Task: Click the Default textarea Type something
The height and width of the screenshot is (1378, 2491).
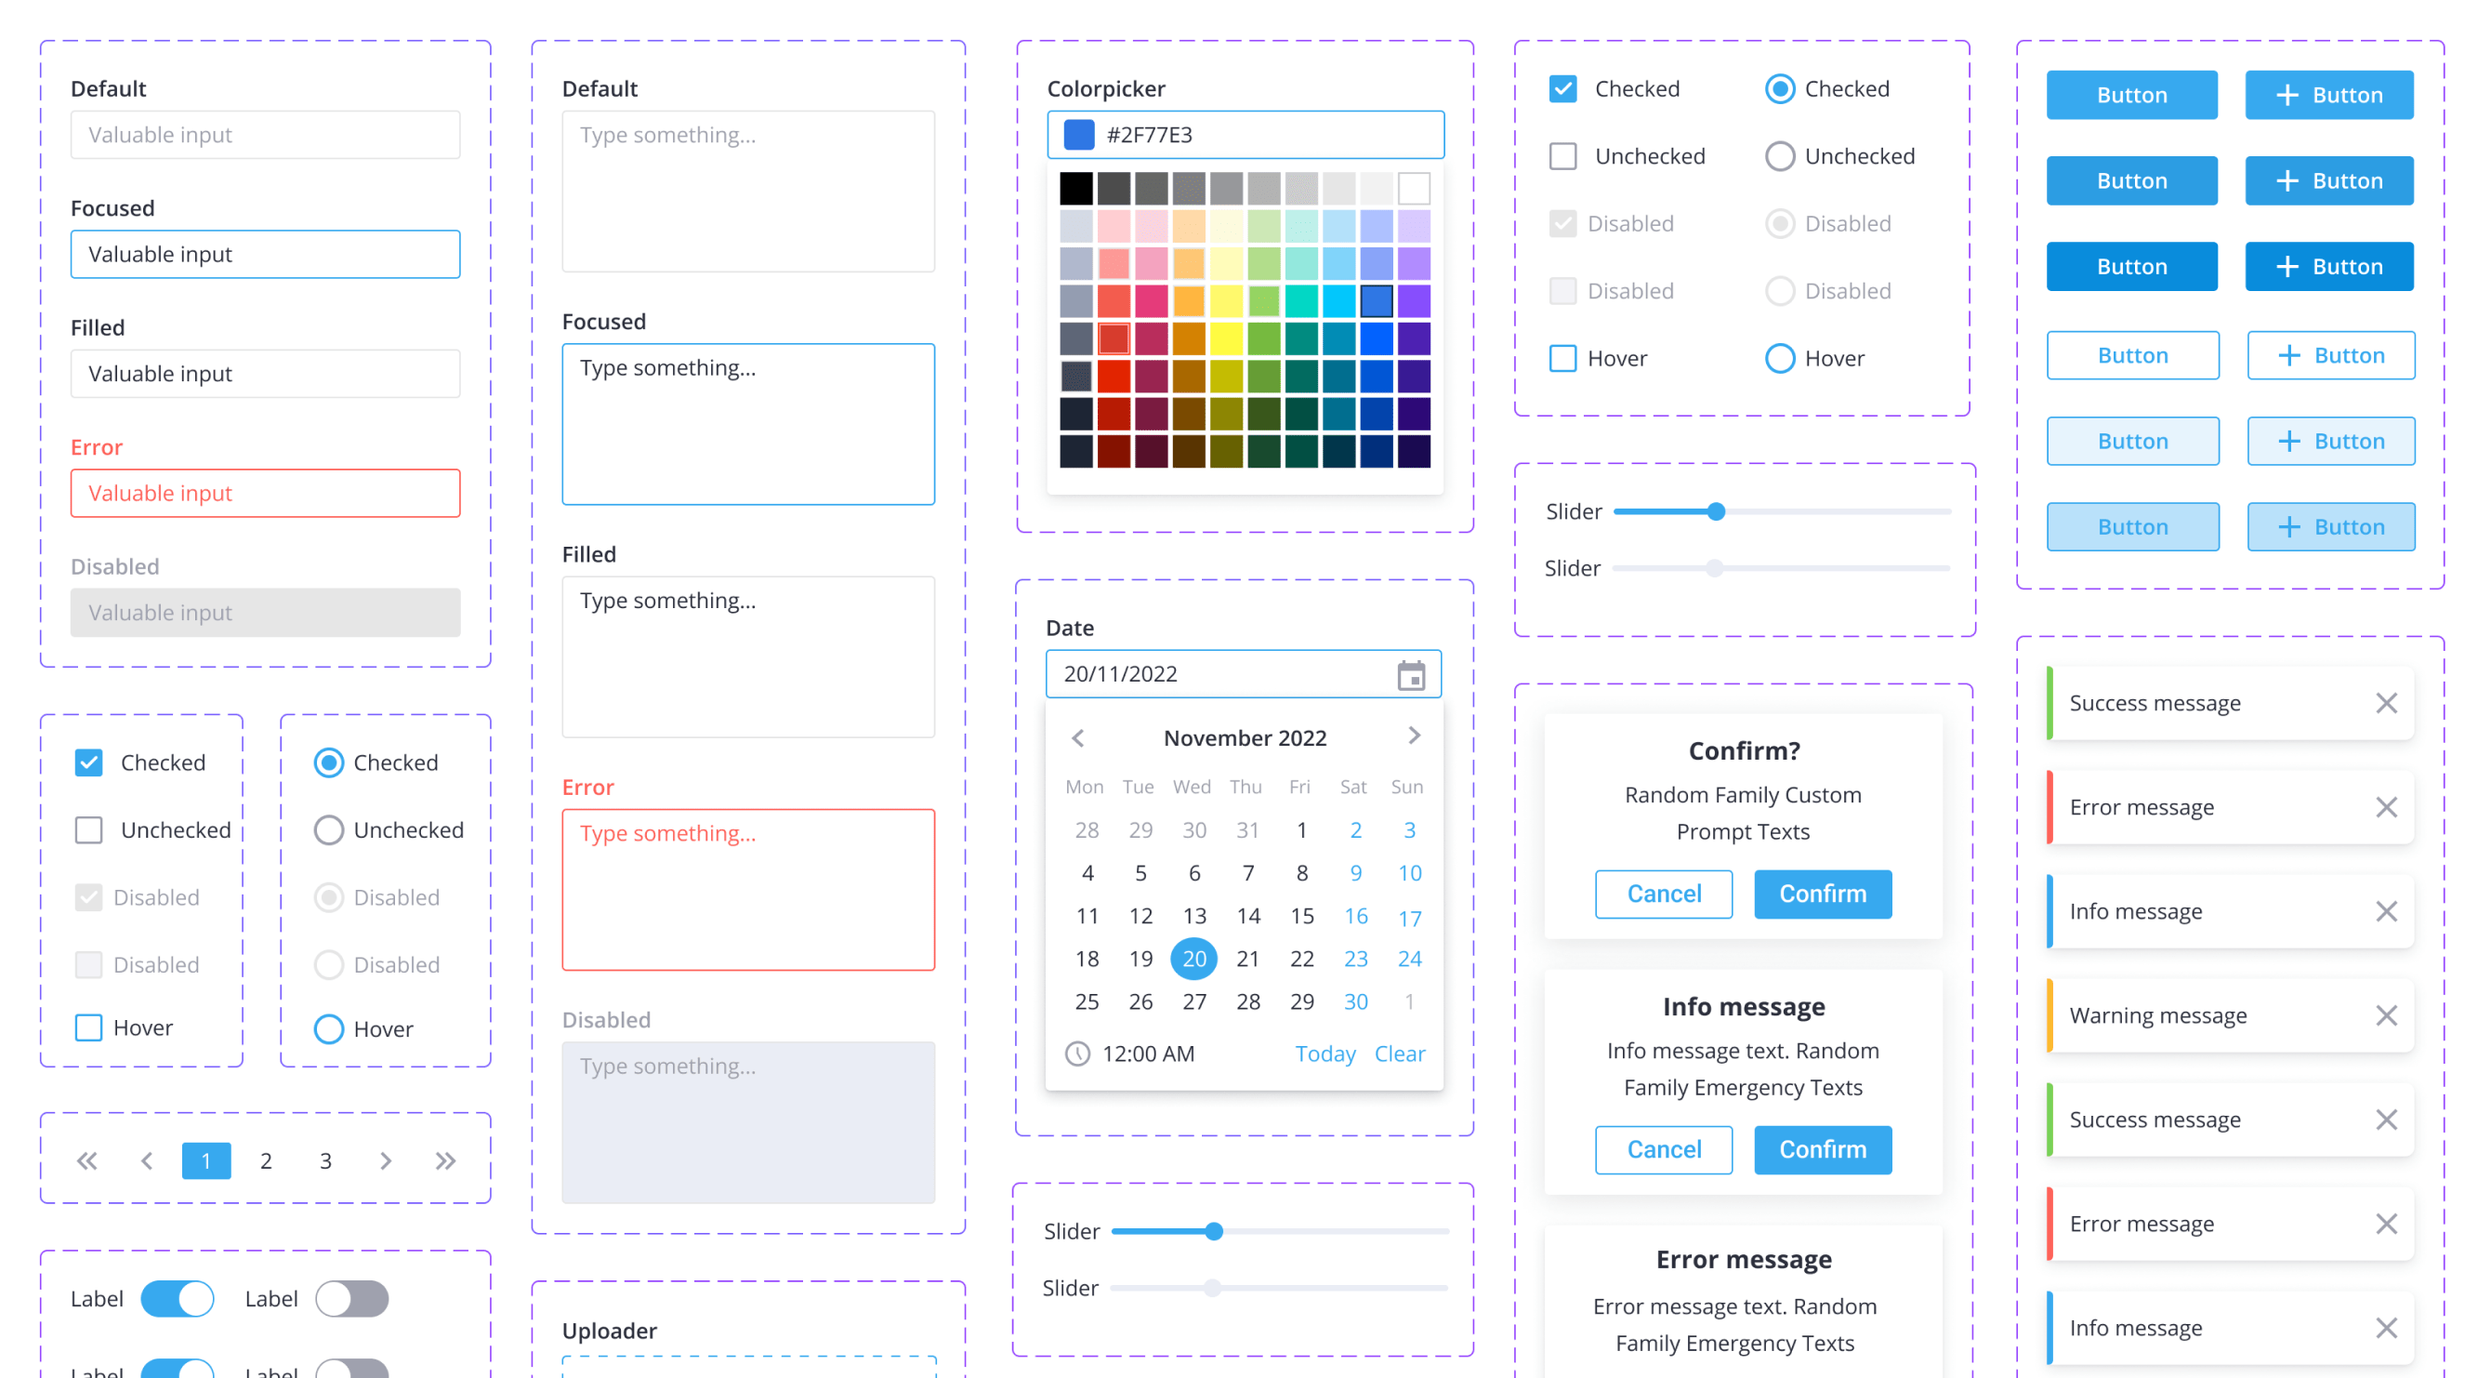Action: tap(748, 192)
